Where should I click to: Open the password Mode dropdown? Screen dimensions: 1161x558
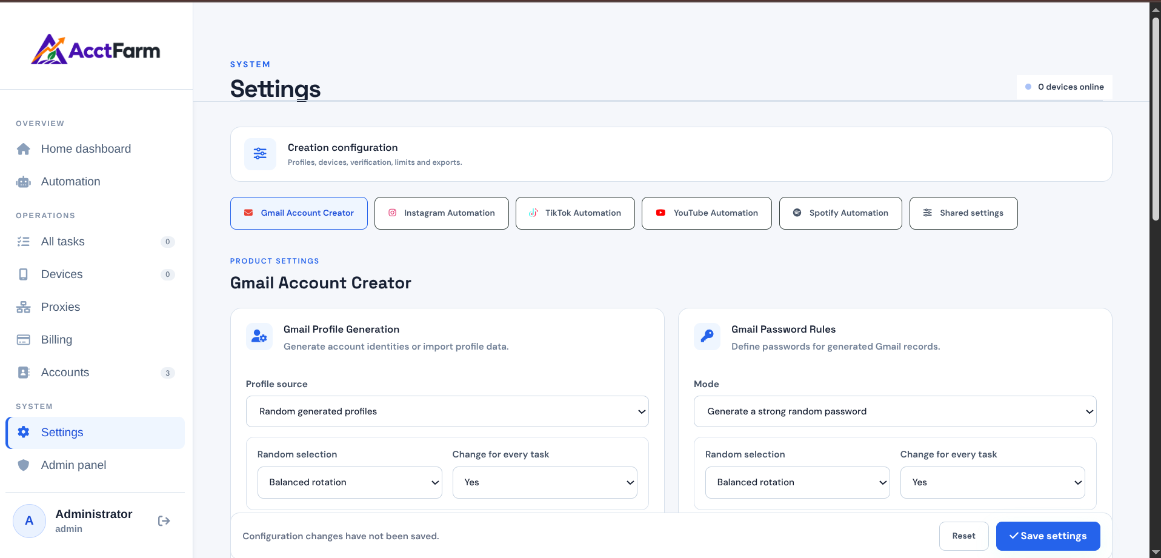click(x=895, y=411)
